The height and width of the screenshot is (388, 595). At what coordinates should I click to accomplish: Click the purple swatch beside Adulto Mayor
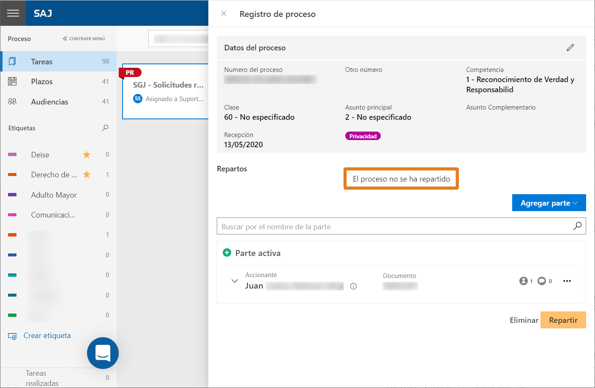(12, 195)
